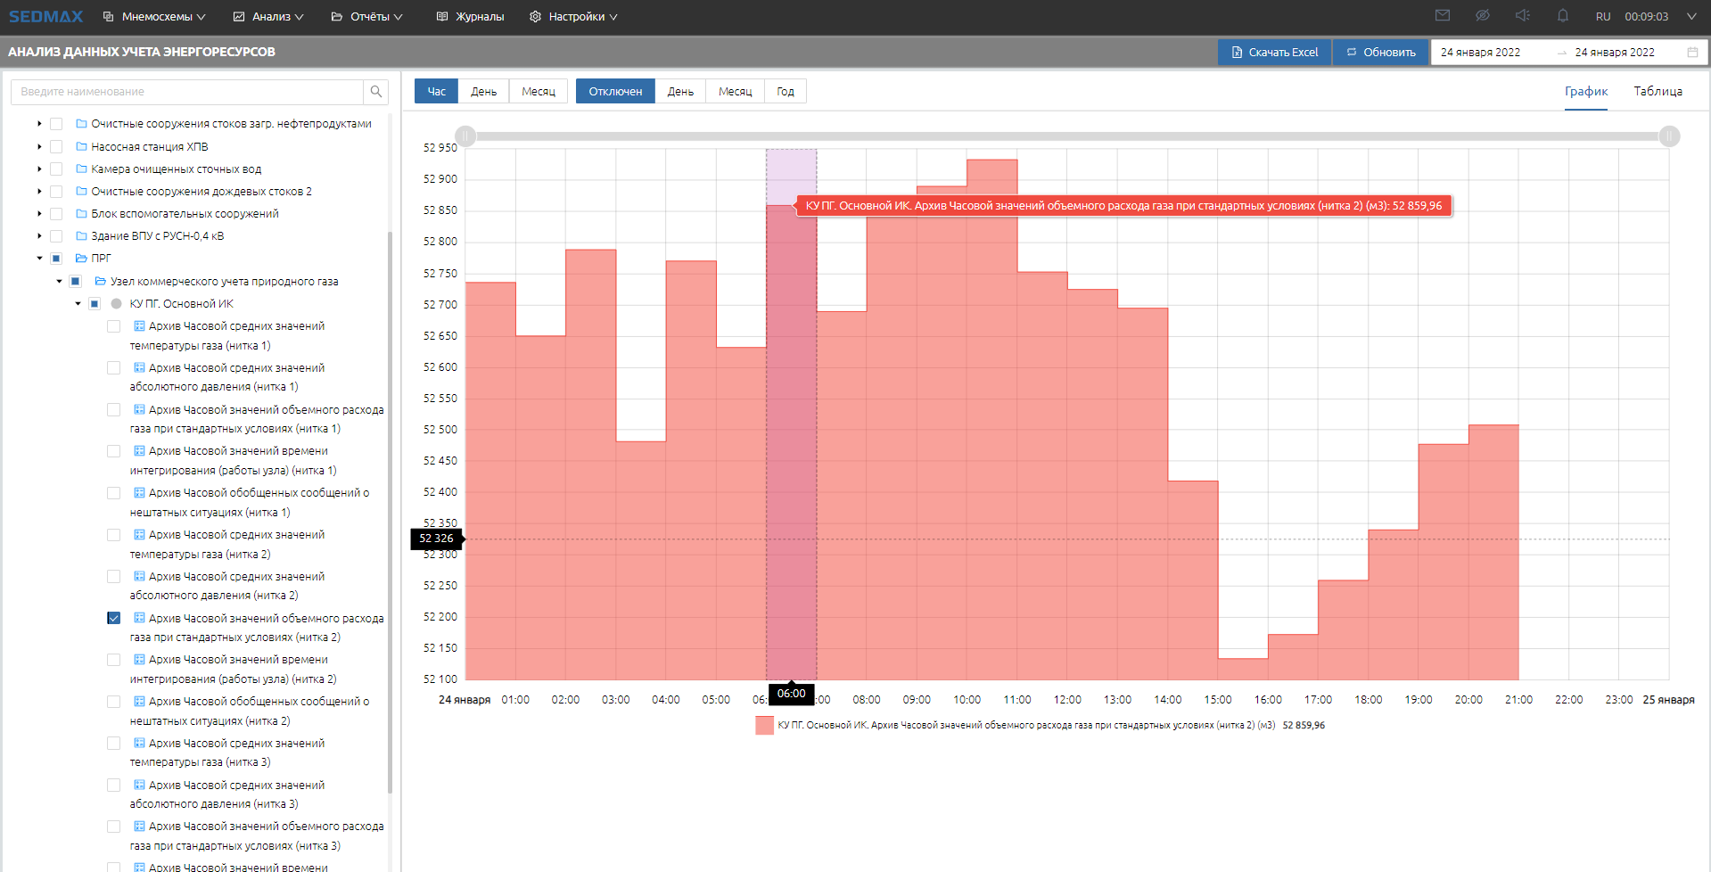Check the Насосная станция ХПВ checkbox
The height and width of the screenshot is (872, 1711).
point(56,147)
